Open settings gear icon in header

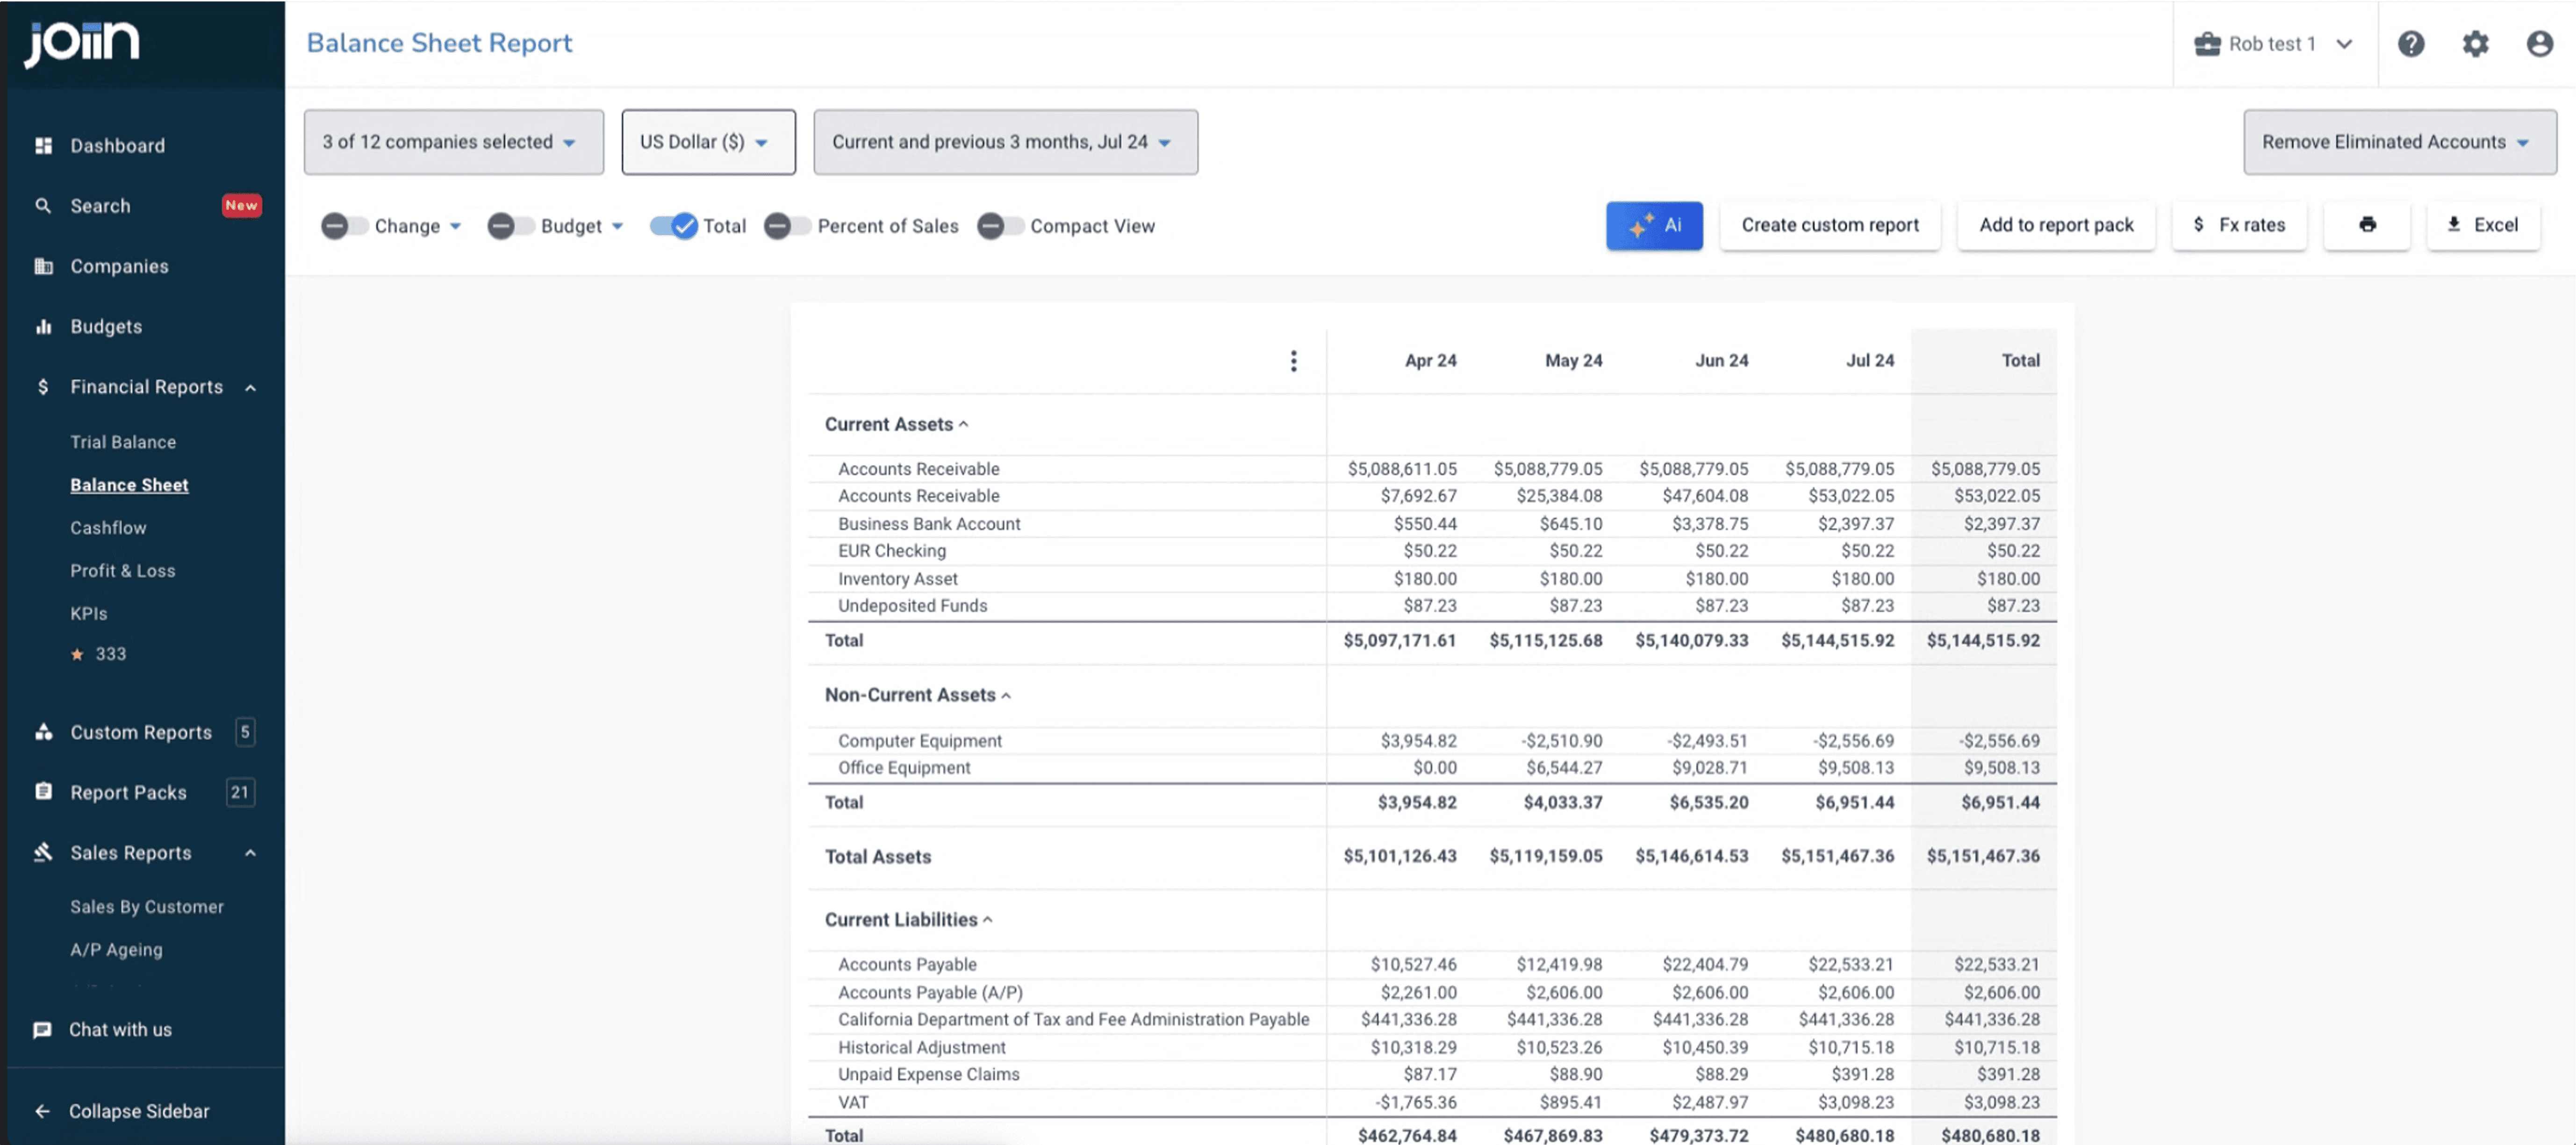point(2474,44)
